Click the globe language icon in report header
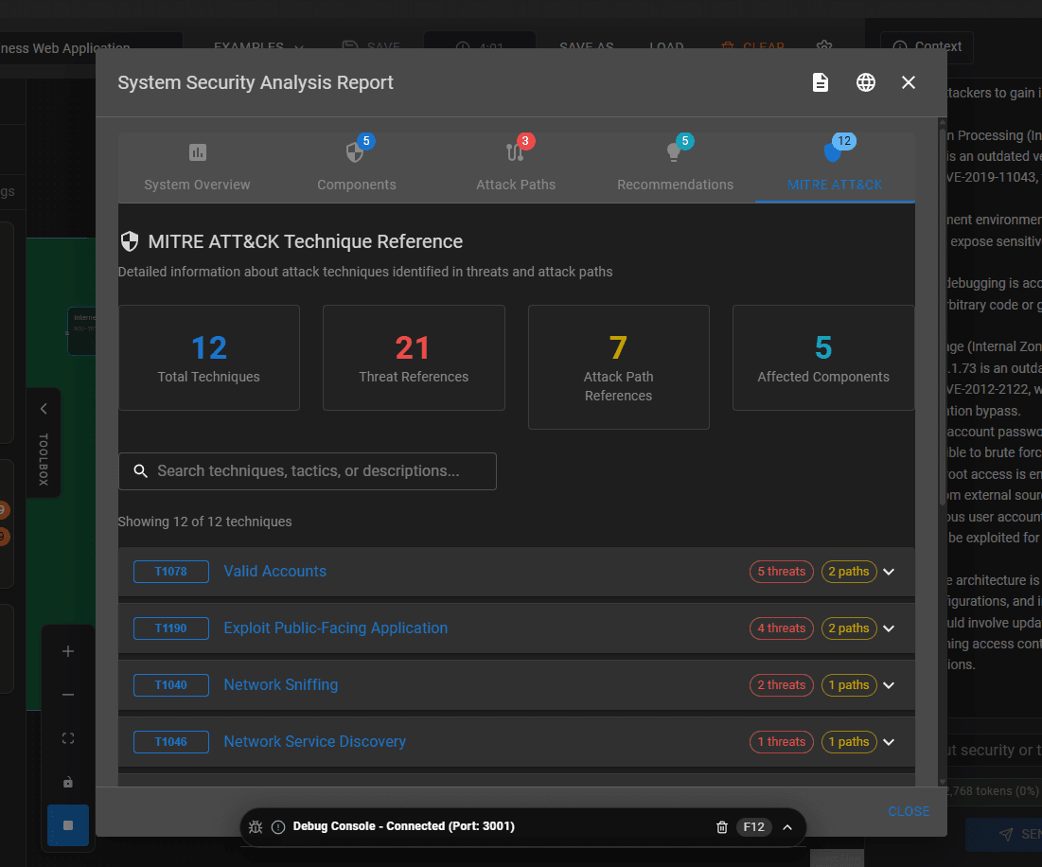The image size is (1042, 867). tap(865, 82)
